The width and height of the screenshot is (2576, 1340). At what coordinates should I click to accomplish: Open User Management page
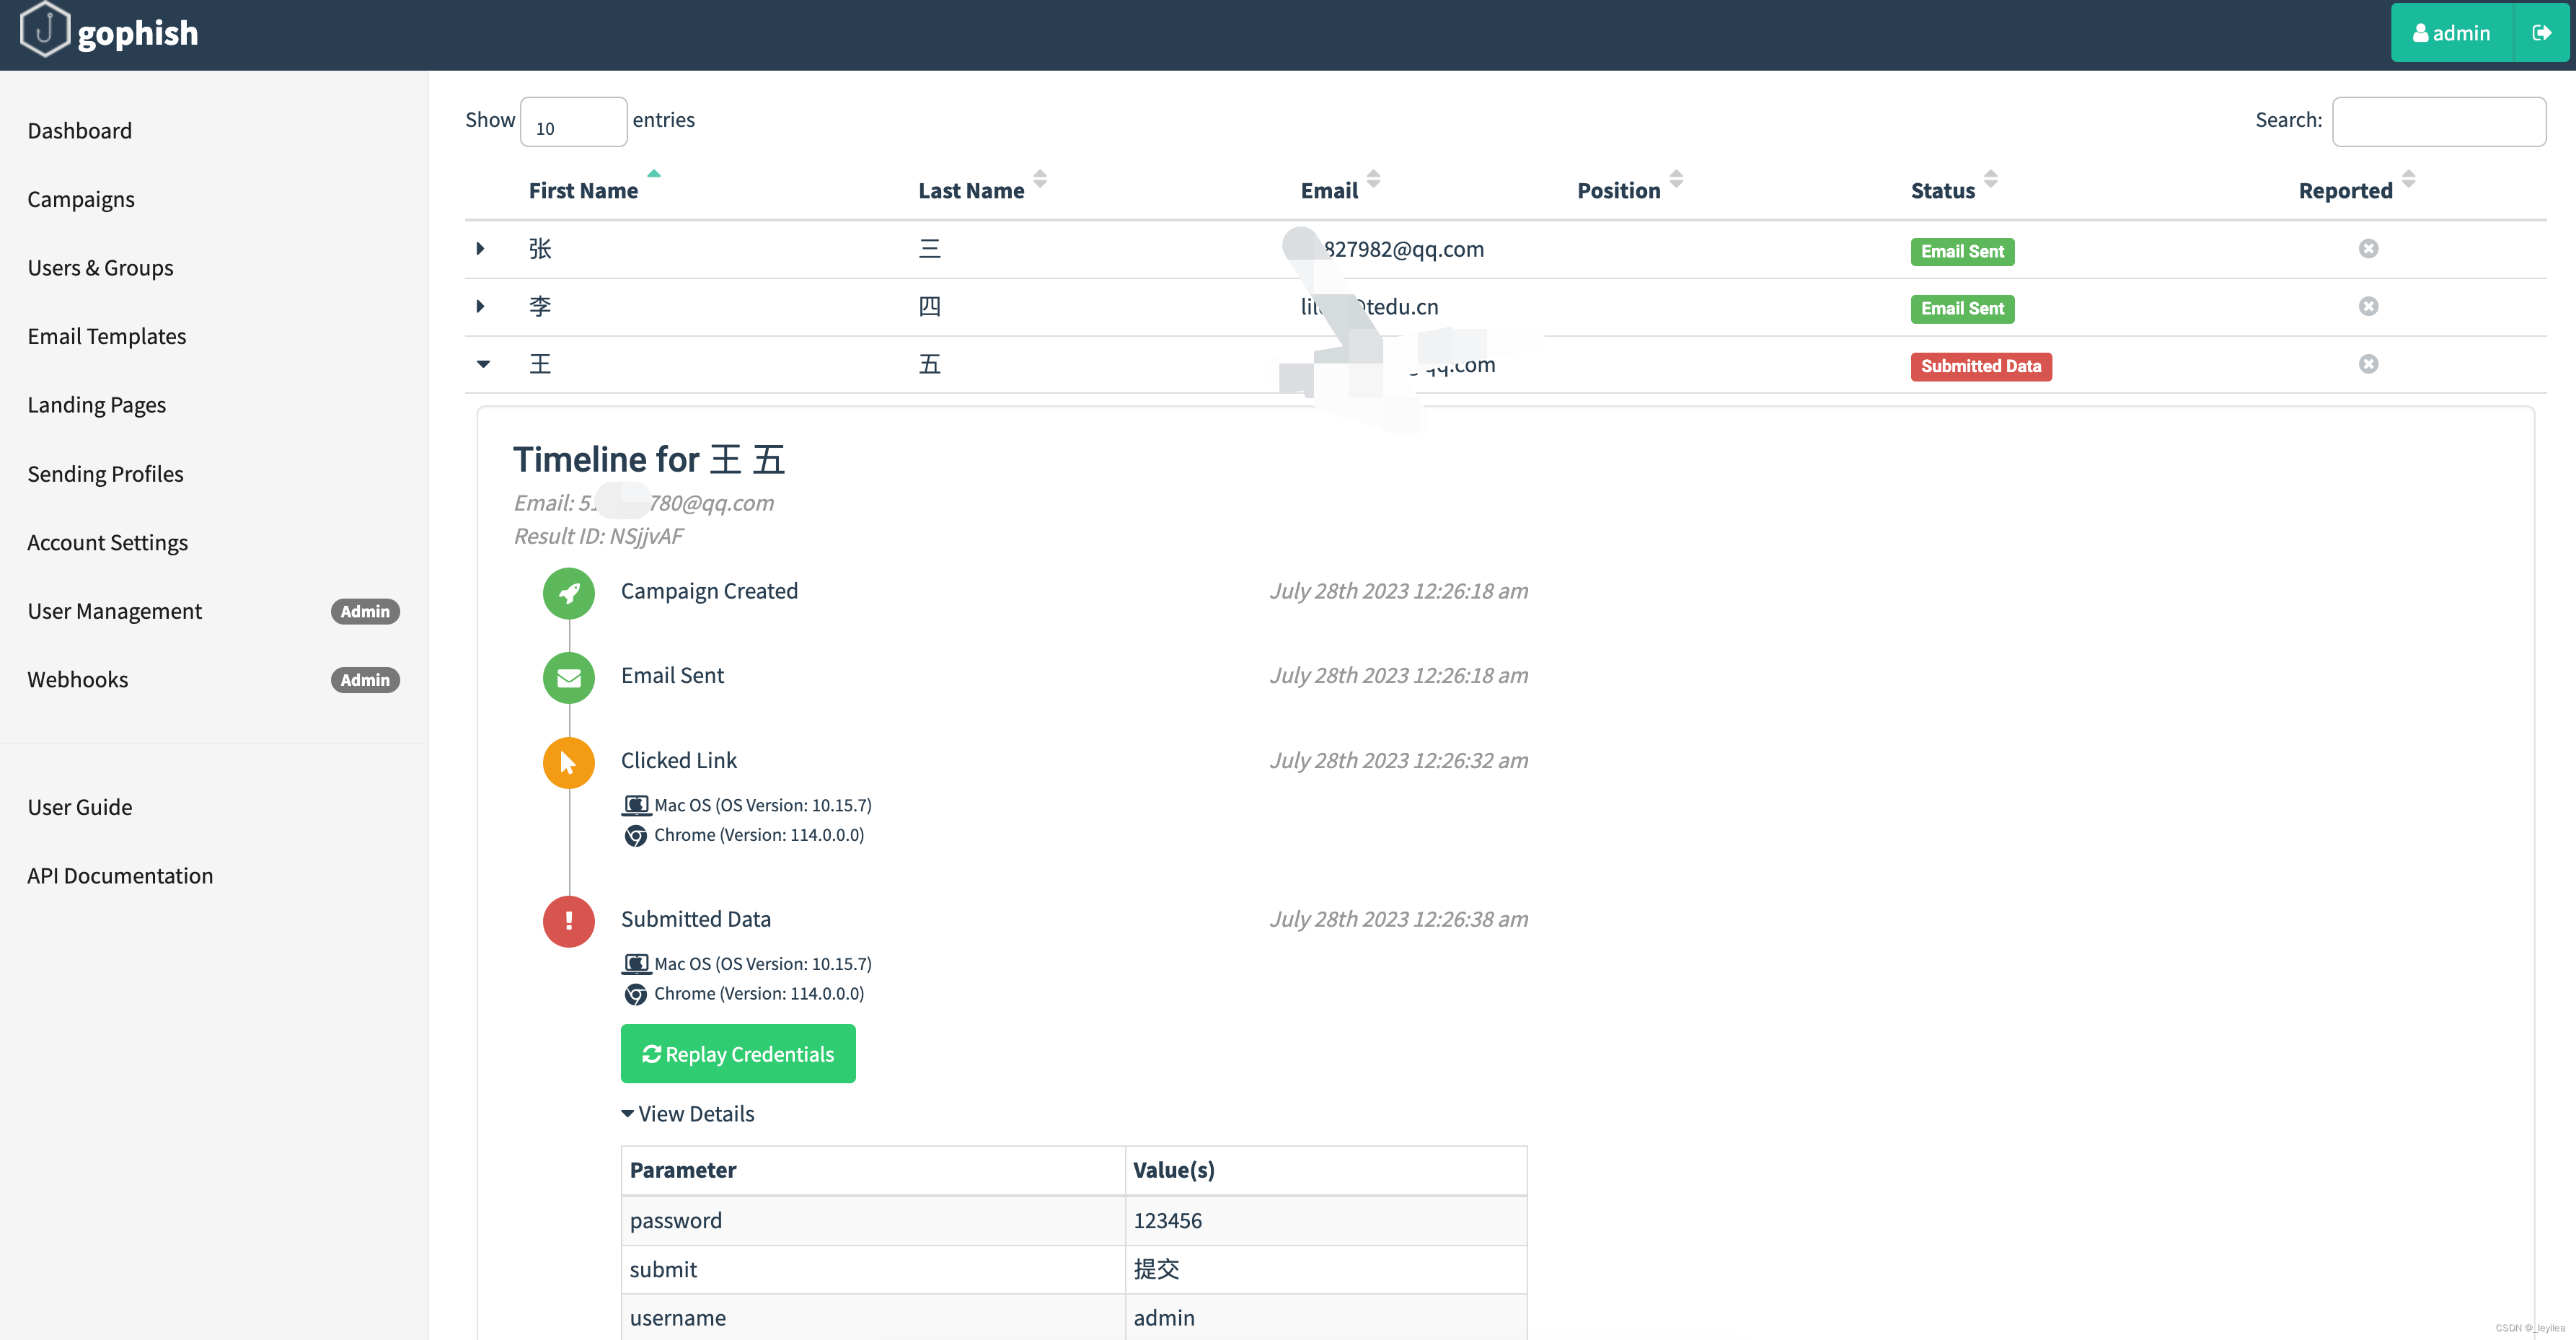pos(115,611)
